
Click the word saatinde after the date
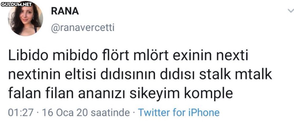point(110,113)
